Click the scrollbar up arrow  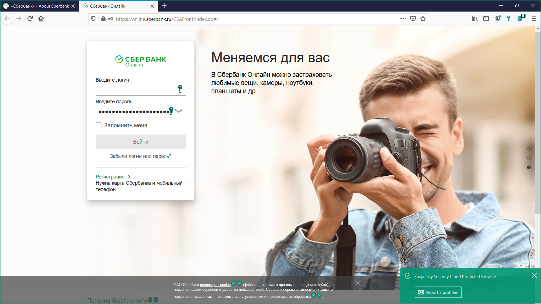click(x=538, y=29)
